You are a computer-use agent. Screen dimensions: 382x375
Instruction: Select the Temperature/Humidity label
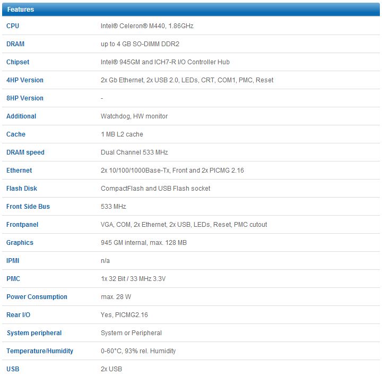(40, 351)
